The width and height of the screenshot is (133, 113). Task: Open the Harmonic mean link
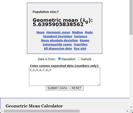pyautogui.click(x=58, y=32)
